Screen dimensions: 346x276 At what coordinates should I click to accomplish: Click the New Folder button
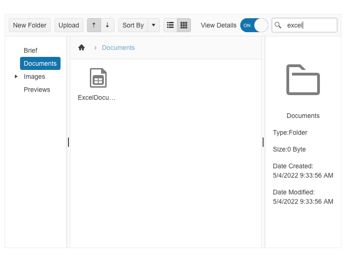(x=30, y=25)
